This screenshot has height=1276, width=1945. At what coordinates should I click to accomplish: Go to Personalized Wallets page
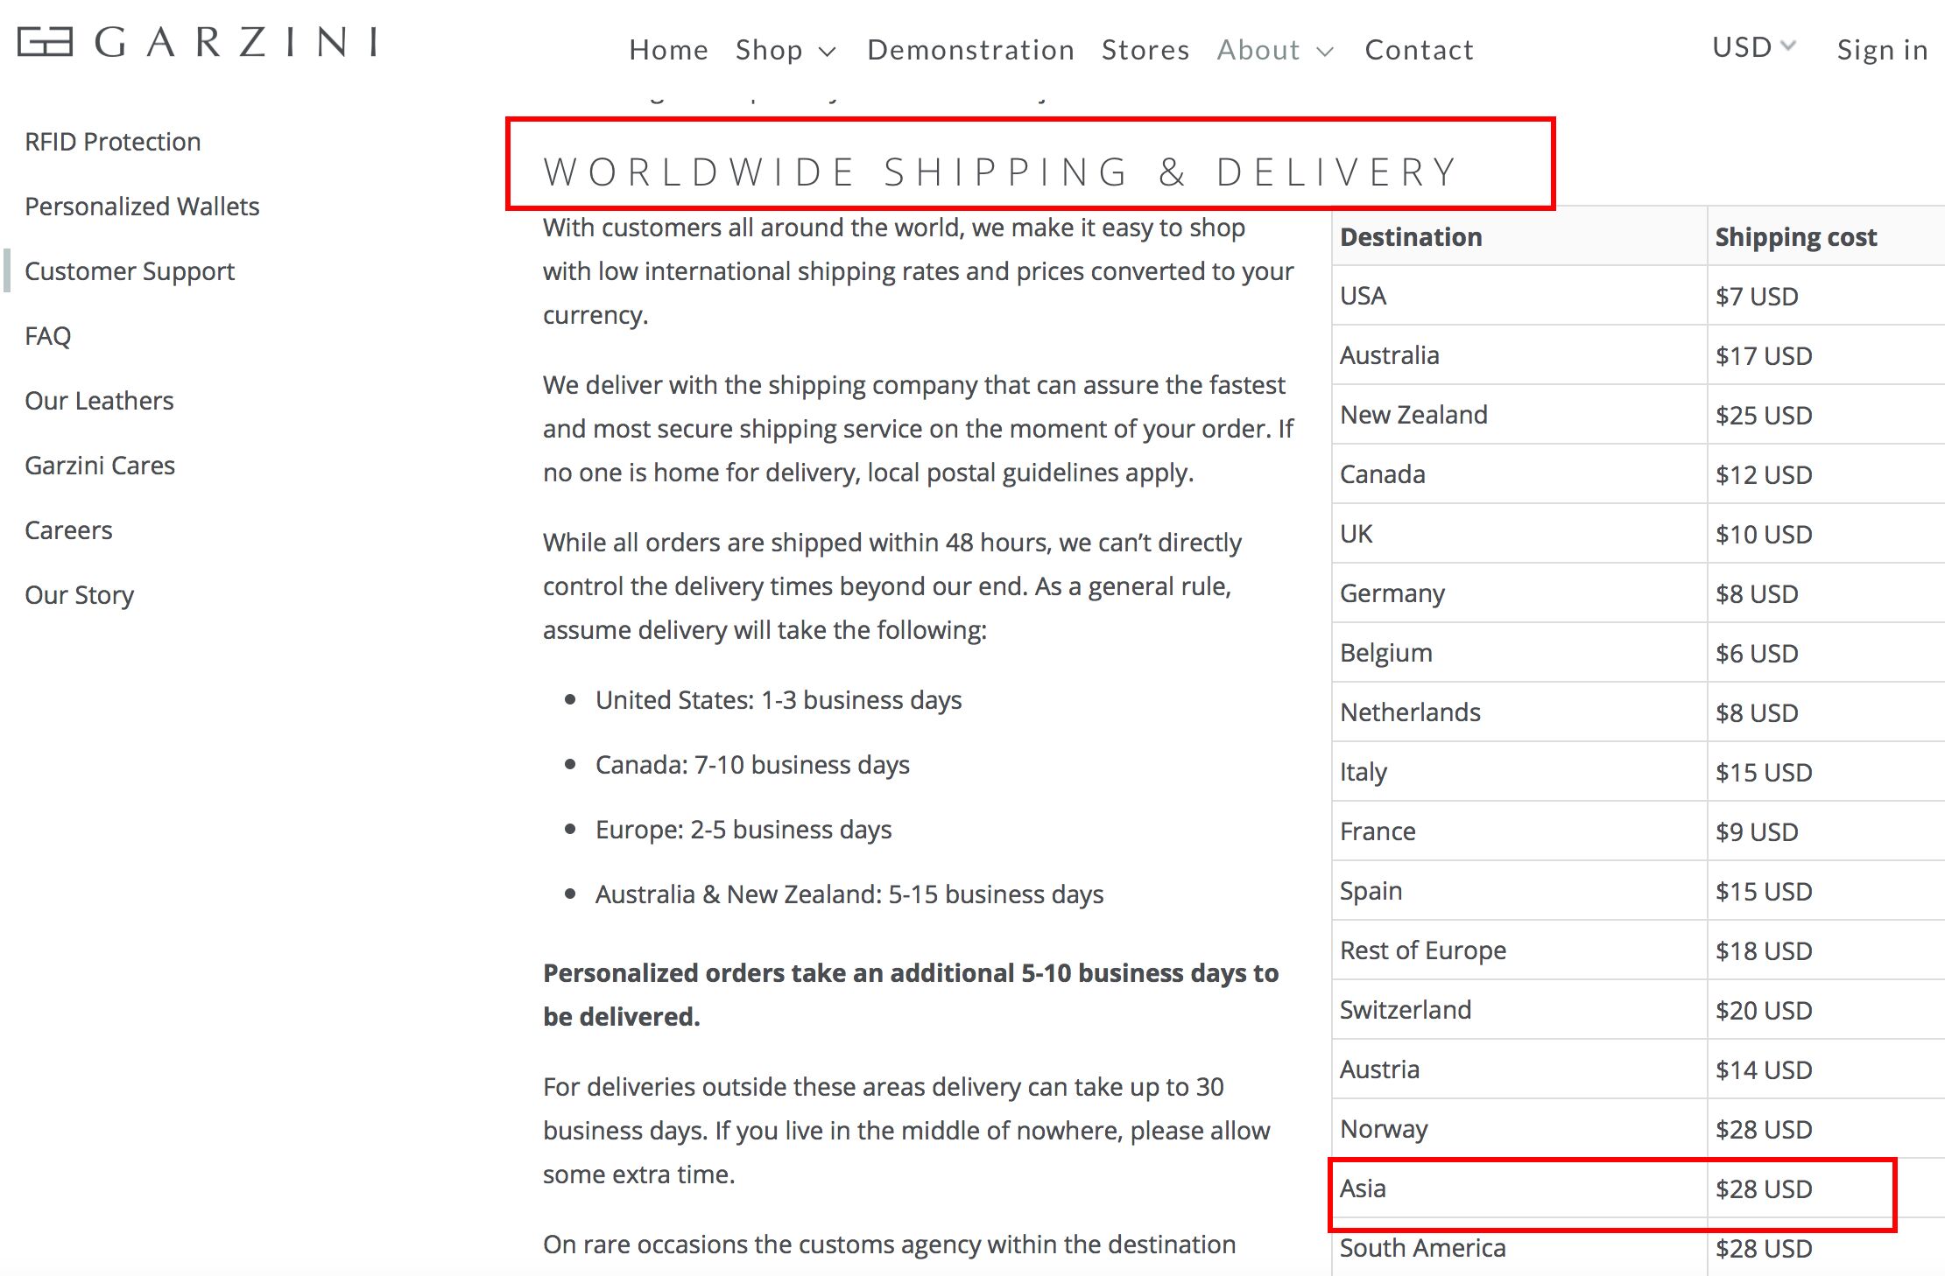[x=142, y=207]
